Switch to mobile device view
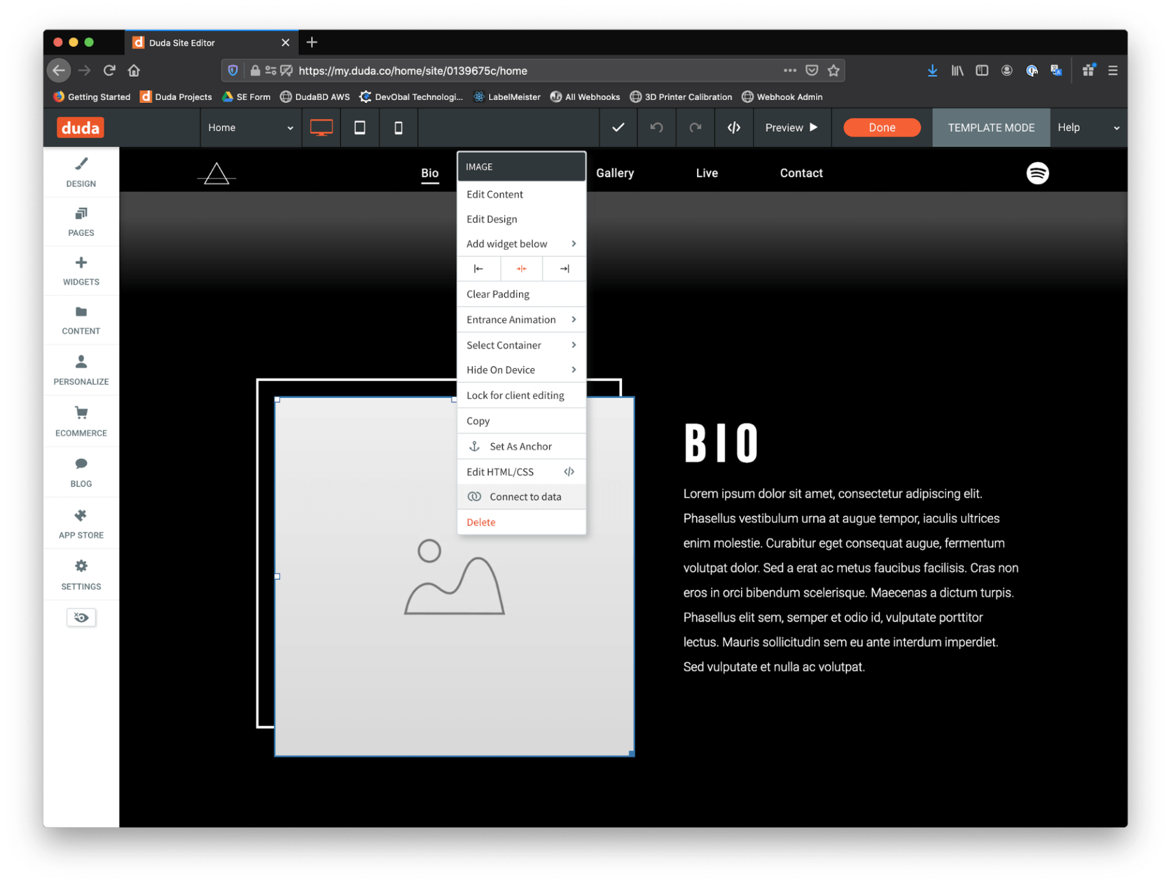This screenshot has height=885, width=1171. click(x=398, y=127)
